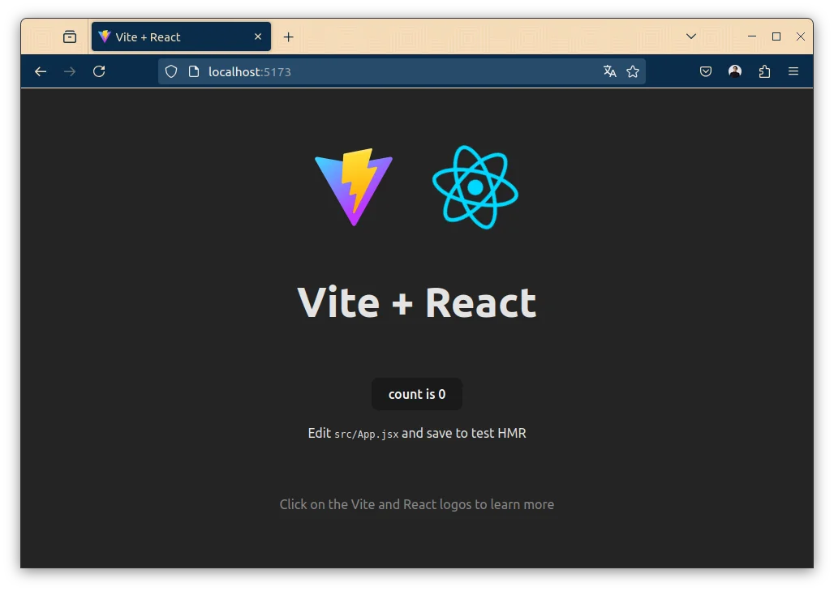
Task: Open the account profile avatar
Action: click(734, 71)
